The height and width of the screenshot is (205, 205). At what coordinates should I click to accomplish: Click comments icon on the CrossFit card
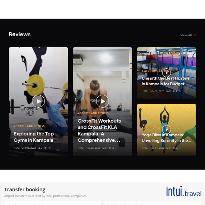pos(103,148)
